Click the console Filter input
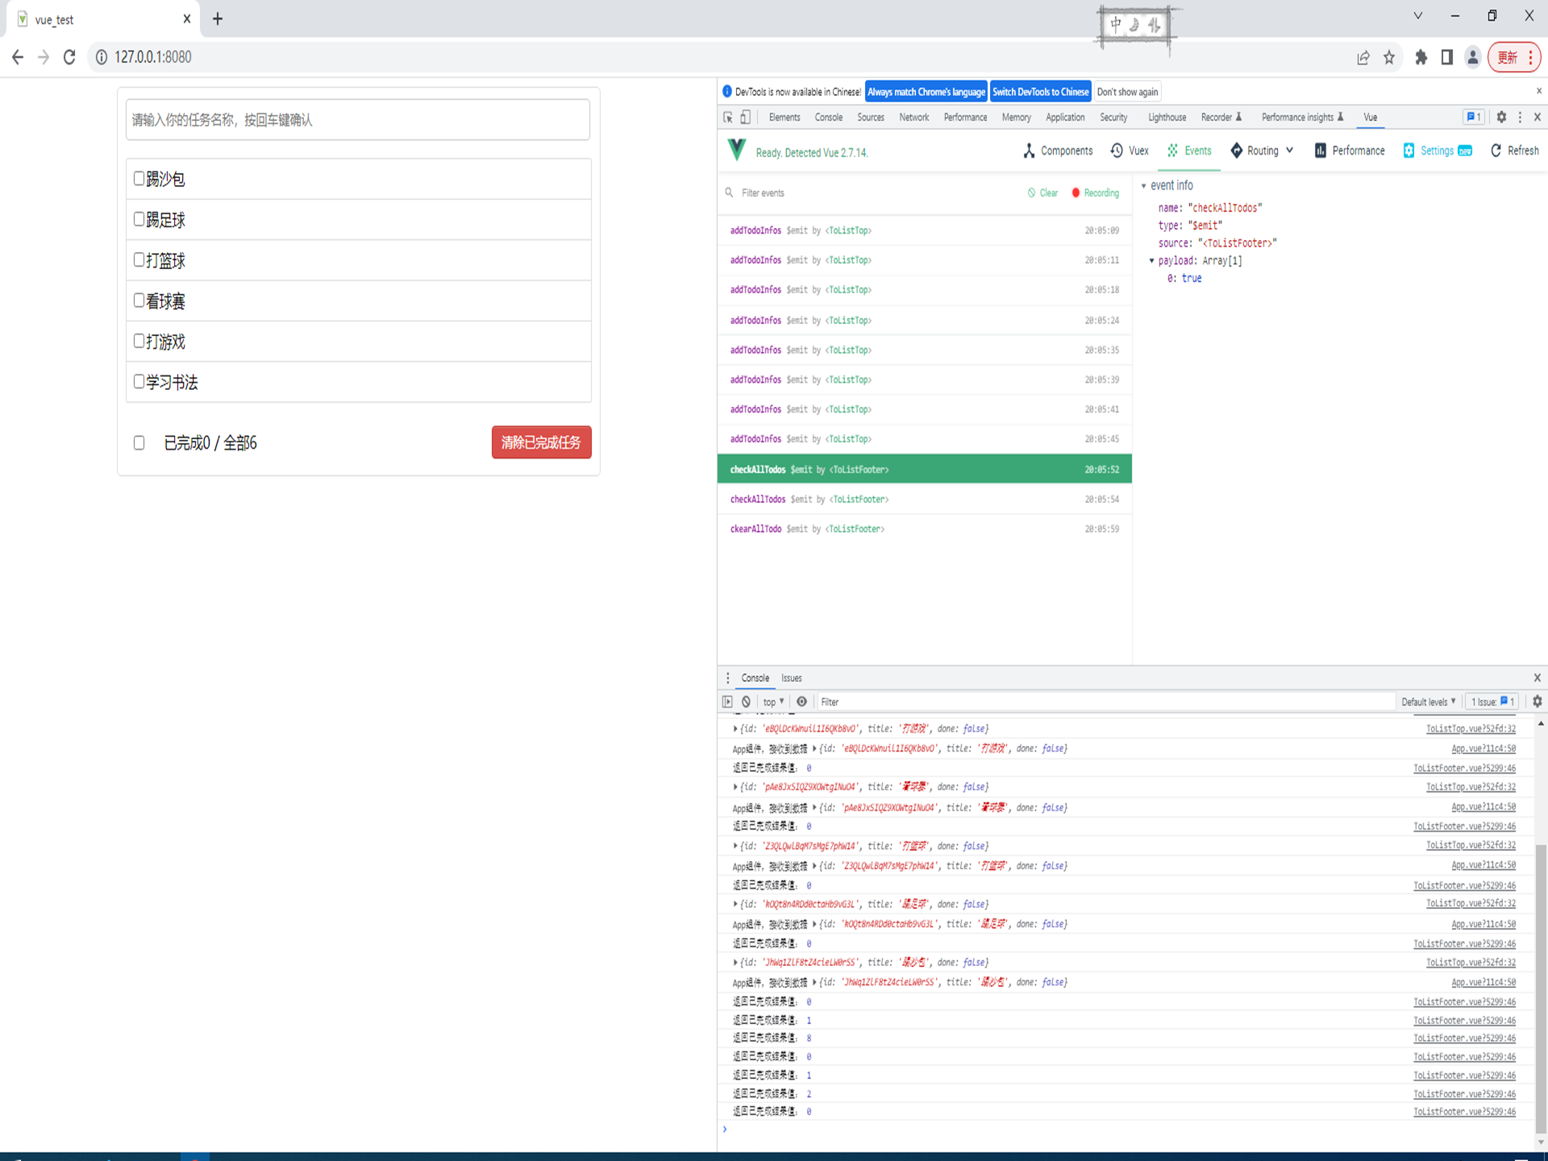The height and width of the screenshot is (1161, 1548). pos(1105,702)
